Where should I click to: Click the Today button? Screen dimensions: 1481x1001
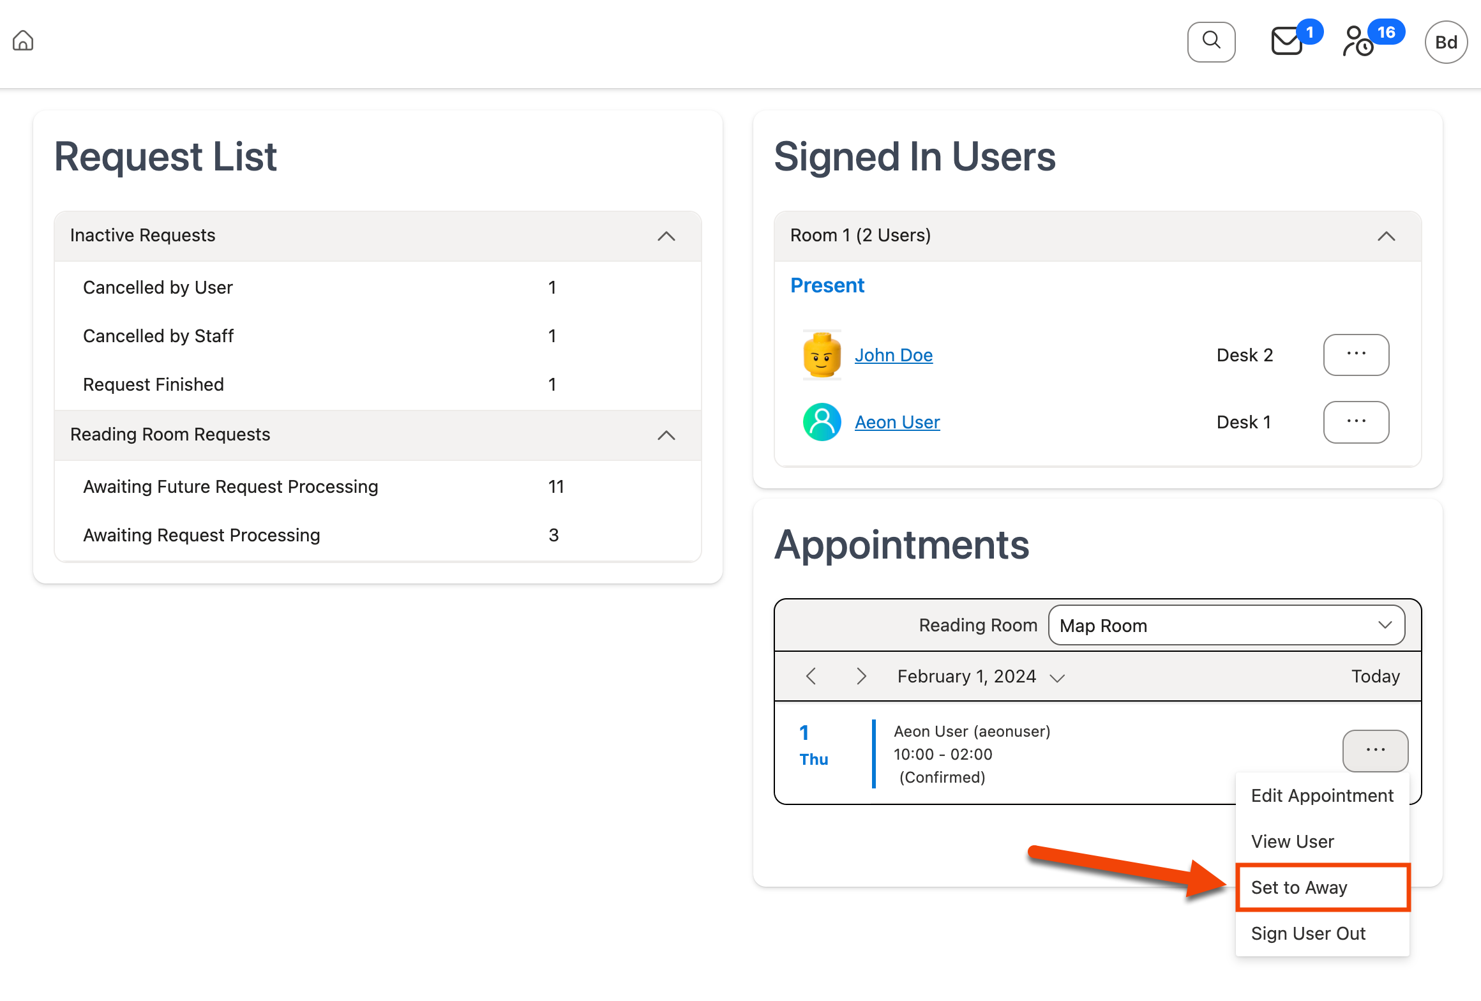pos(1375,676)
